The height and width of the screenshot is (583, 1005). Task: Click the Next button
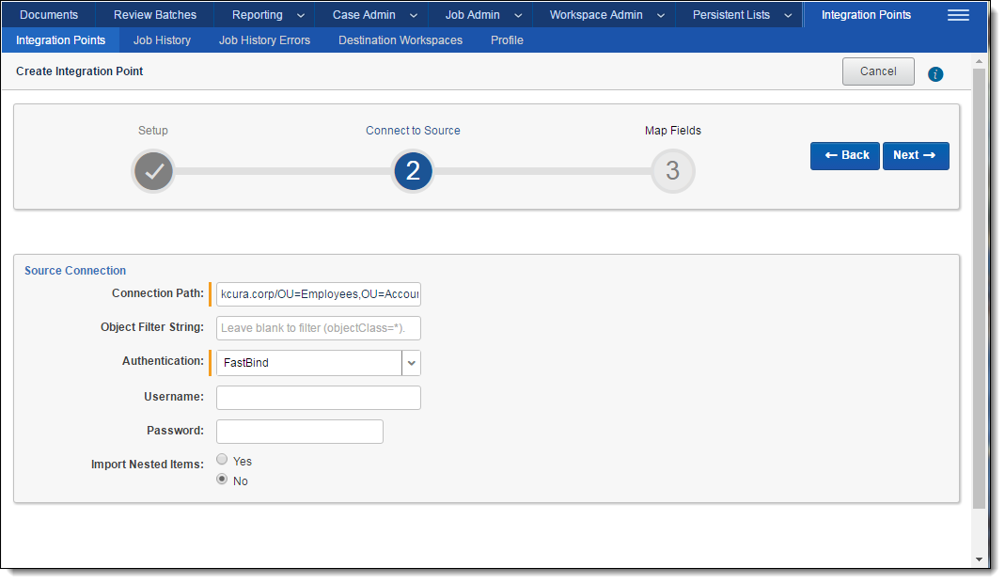click(915, 155)
